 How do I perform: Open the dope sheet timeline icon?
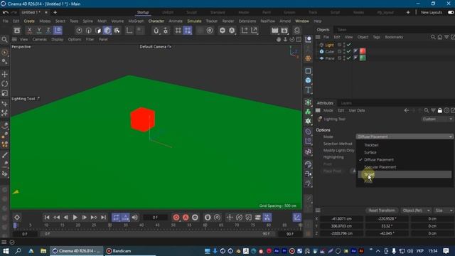[297, 218]
